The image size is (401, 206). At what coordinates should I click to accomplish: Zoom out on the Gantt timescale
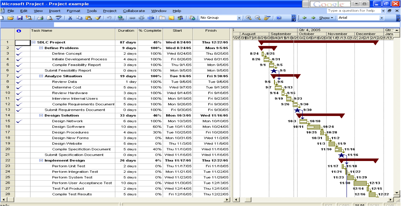pos(258,18)
